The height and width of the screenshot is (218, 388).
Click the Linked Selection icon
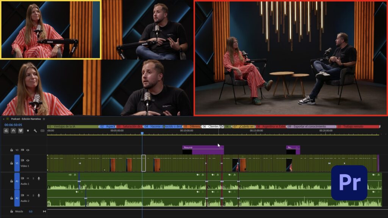(x=20, y=131)
